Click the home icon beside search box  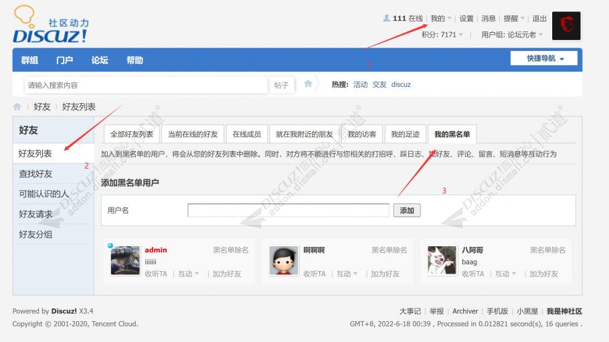308,84
